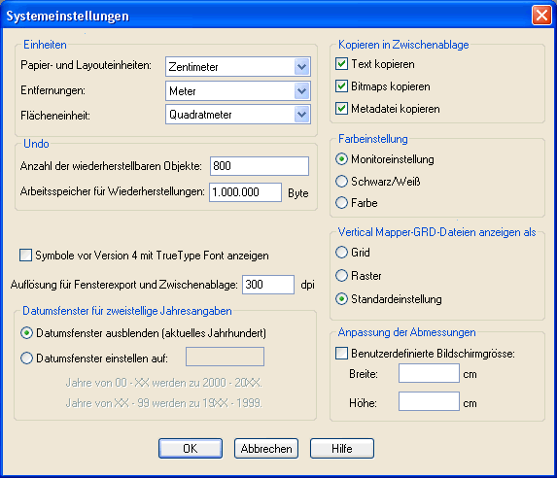
Task: Enable Symbole vor Version 4 TrueType checkbox
Action: click(25, 256)
